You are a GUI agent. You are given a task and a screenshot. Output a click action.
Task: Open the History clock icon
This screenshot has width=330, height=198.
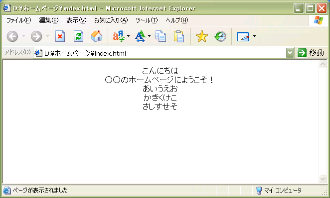[220, 36]
